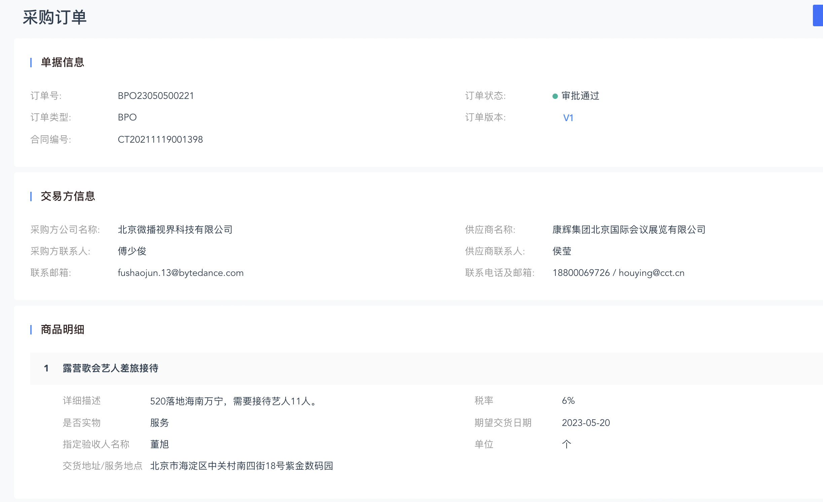Click the buyer email fushaojun.13@bytedance.com

click(x=180, y=273)
